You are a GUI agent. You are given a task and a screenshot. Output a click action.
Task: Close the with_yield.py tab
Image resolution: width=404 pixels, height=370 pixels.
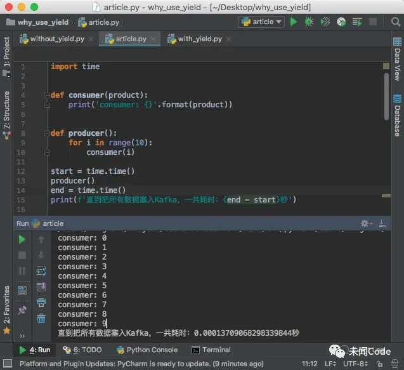point(228,39)
